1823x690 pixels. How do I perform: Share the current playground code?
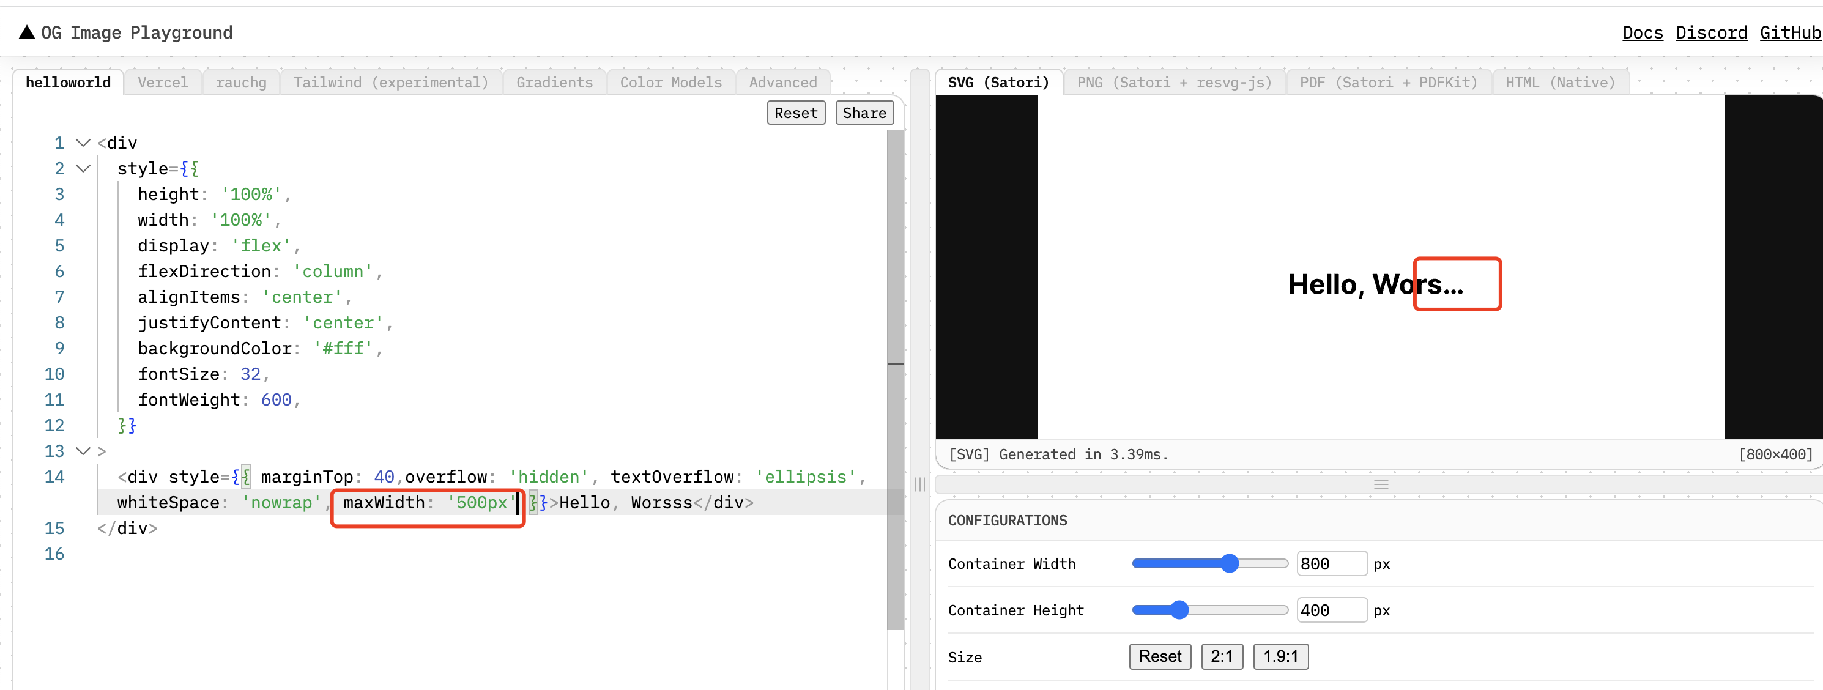click(x=864, y=112)
